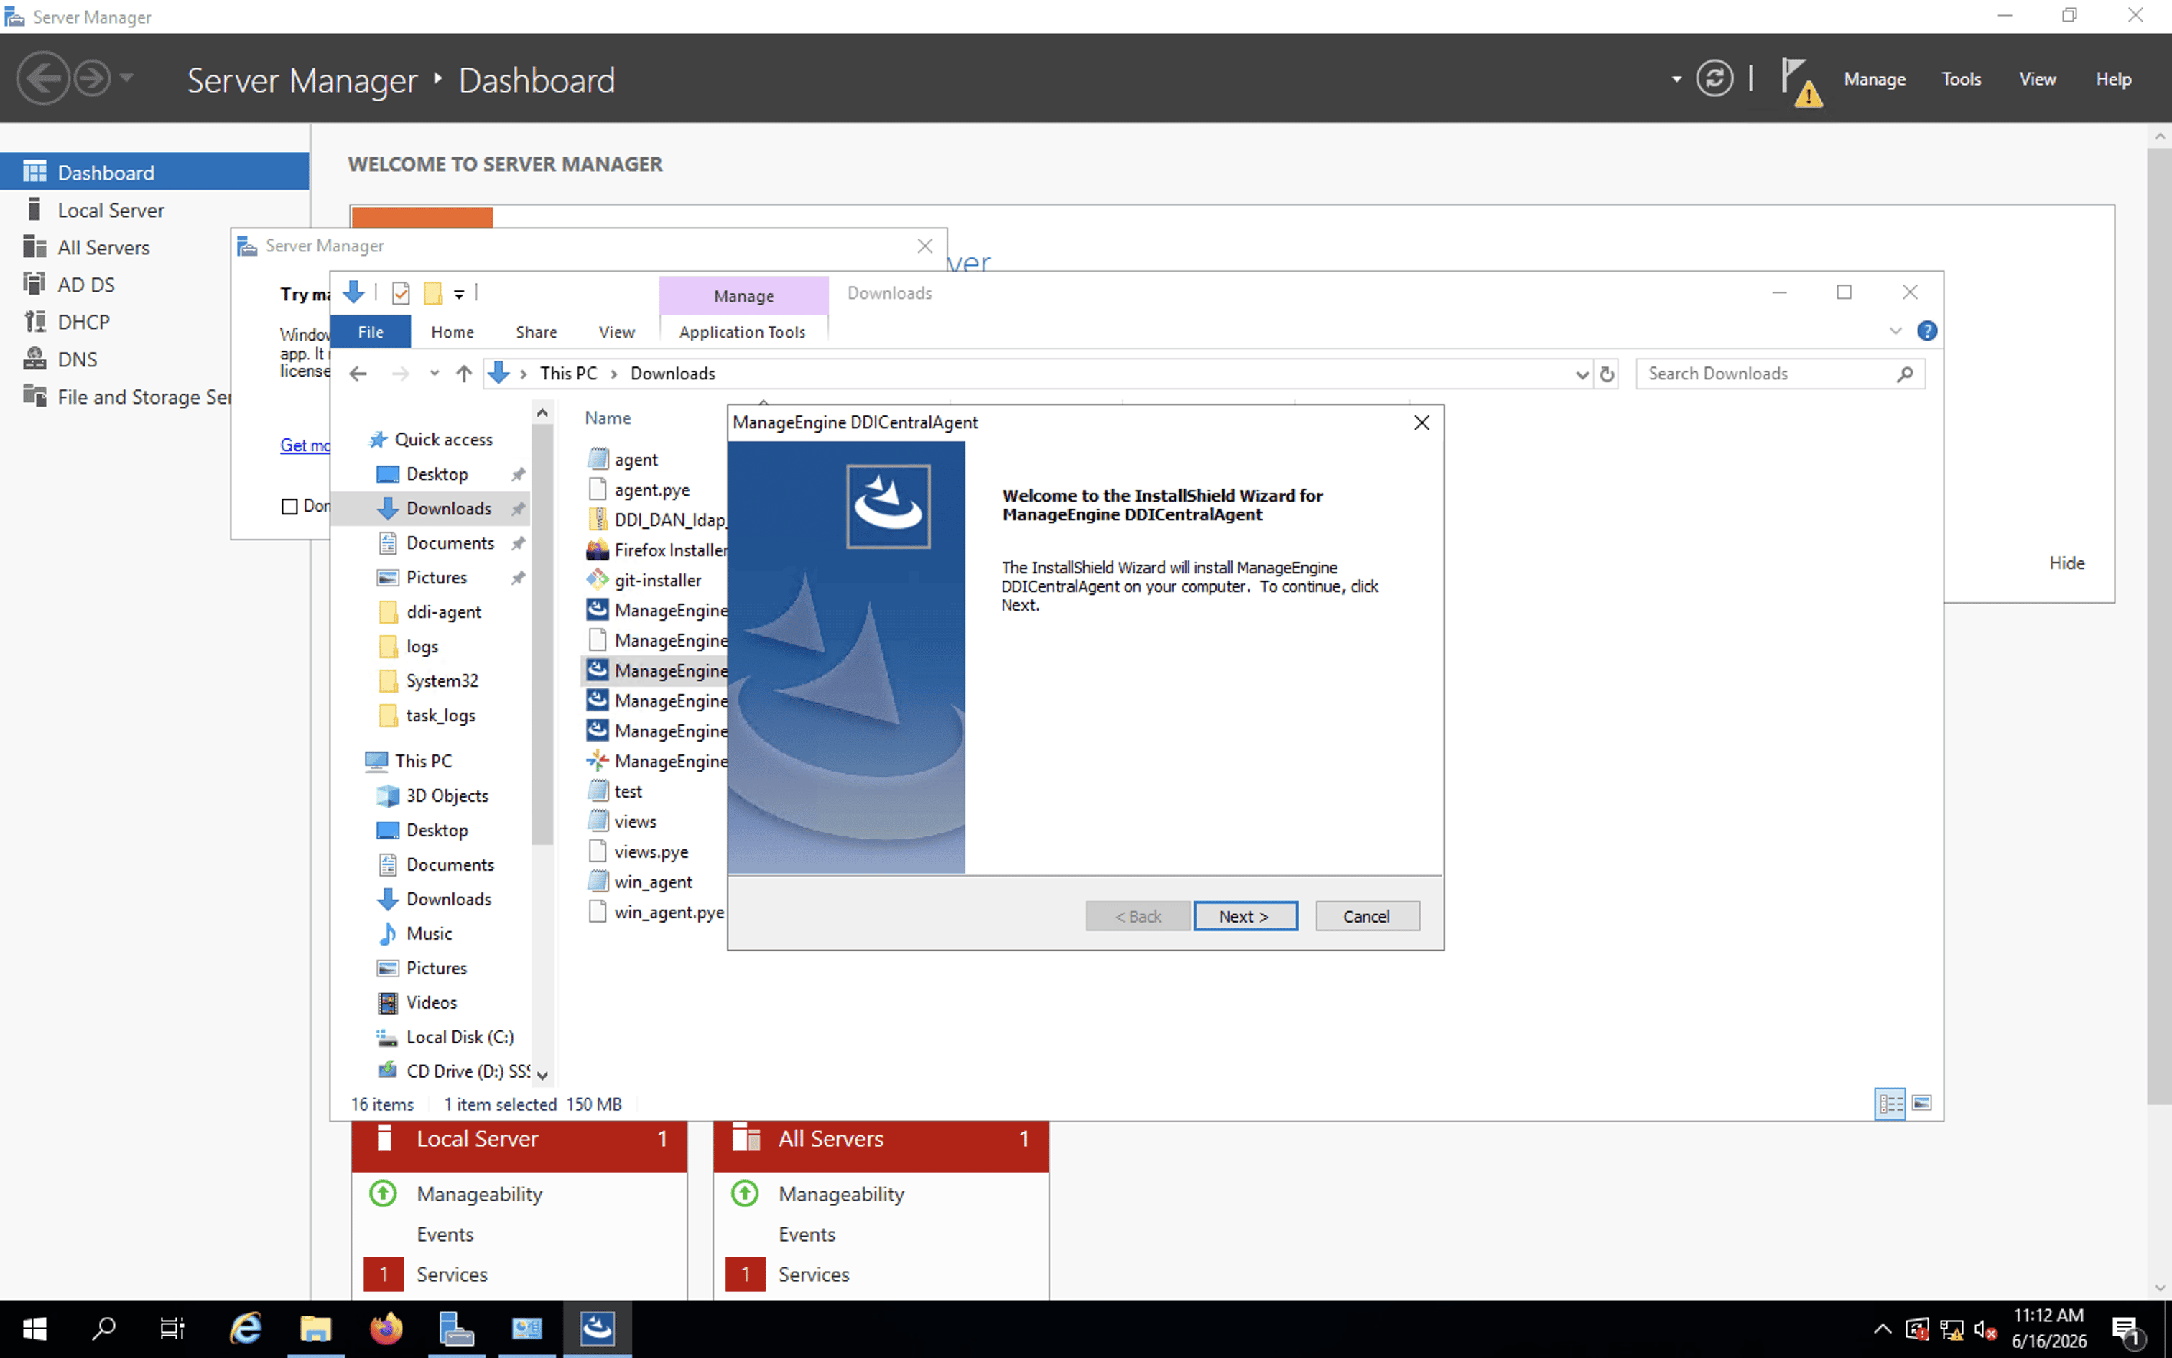Viewport: 2172px width, 1358px height.
Task: Select the views.pye file
Action: (x=651, y=851)
